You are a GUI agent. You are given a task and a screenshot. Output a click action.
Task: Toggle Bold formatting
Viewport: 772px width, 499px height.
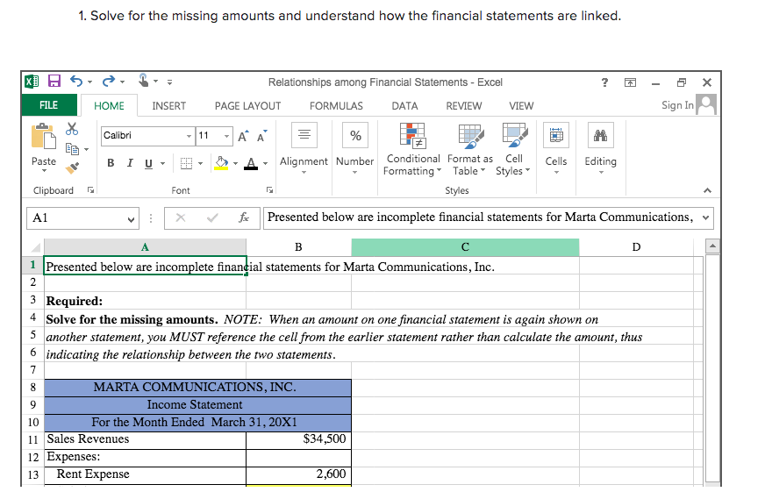pyautogui.click(x=111, y=163)
